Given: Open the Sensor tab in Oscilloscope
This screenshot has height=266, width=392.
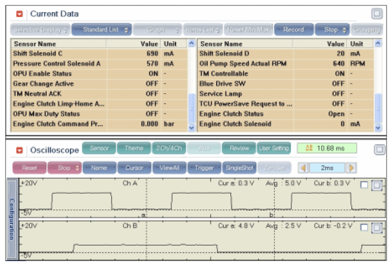Looking at the screenshot, I should (x=99, y=148).
